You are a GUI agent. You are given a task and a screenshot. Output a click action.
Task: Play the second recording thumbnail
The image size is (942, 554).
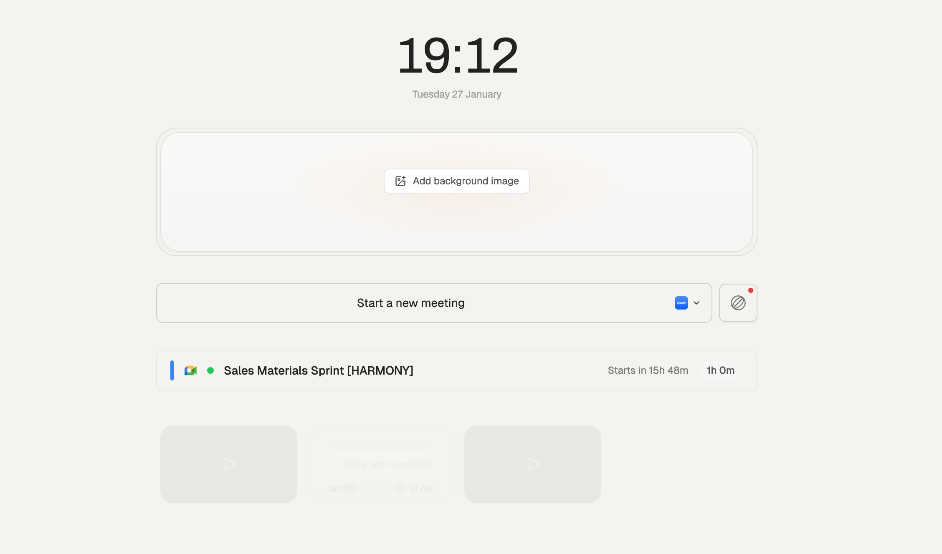click(x=533, y=464)
